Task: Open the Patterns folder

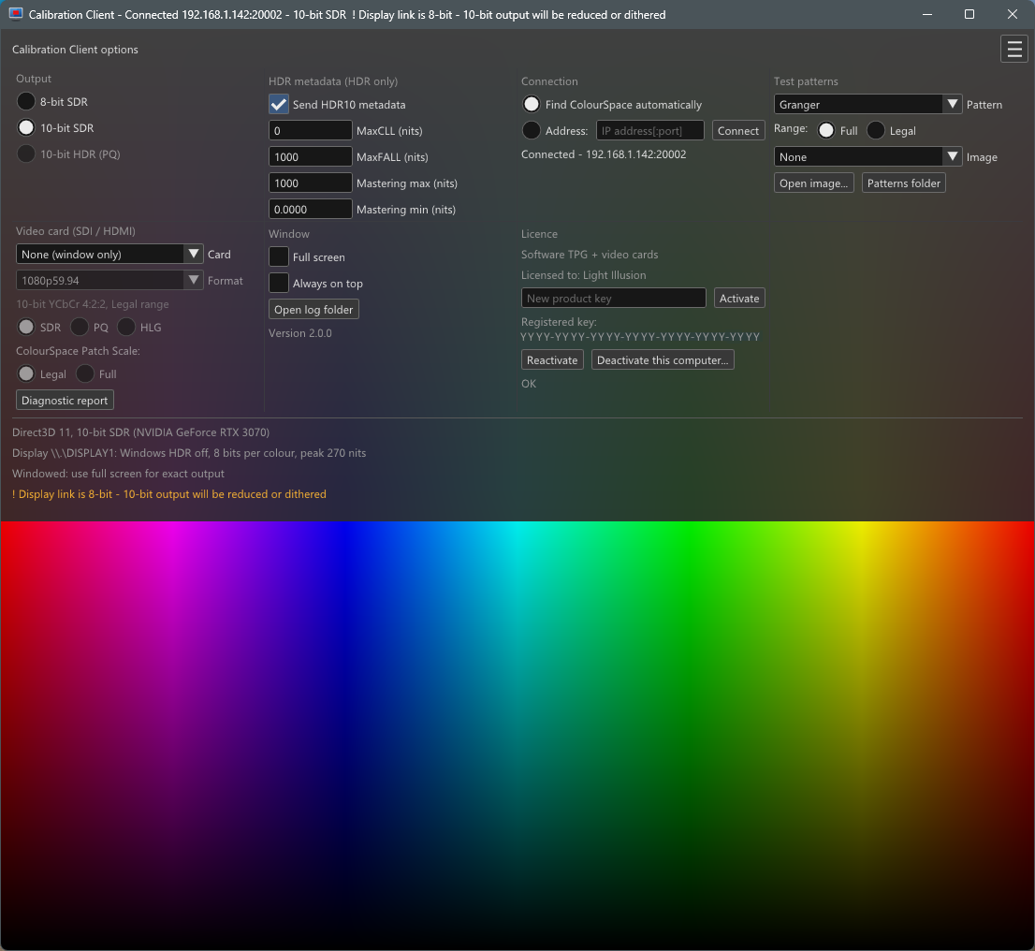Action: click(x=904, y=183)
